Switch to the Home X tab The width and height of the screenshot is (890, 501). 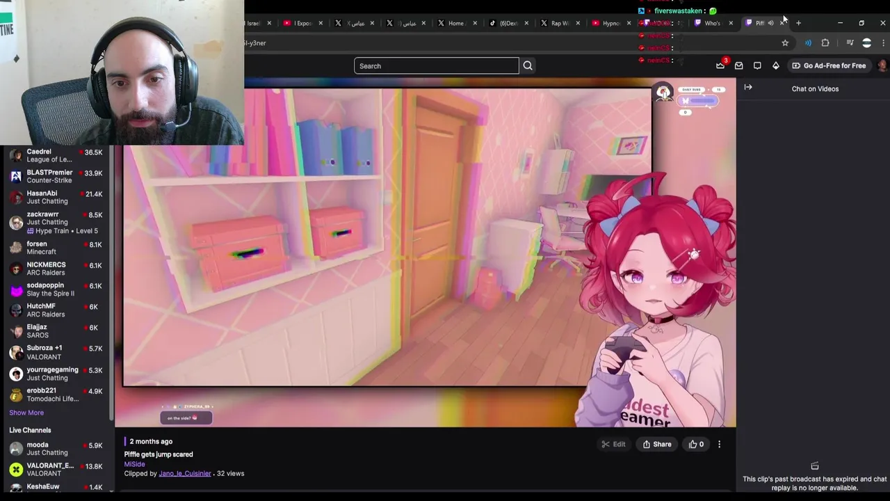click(458, 23)
